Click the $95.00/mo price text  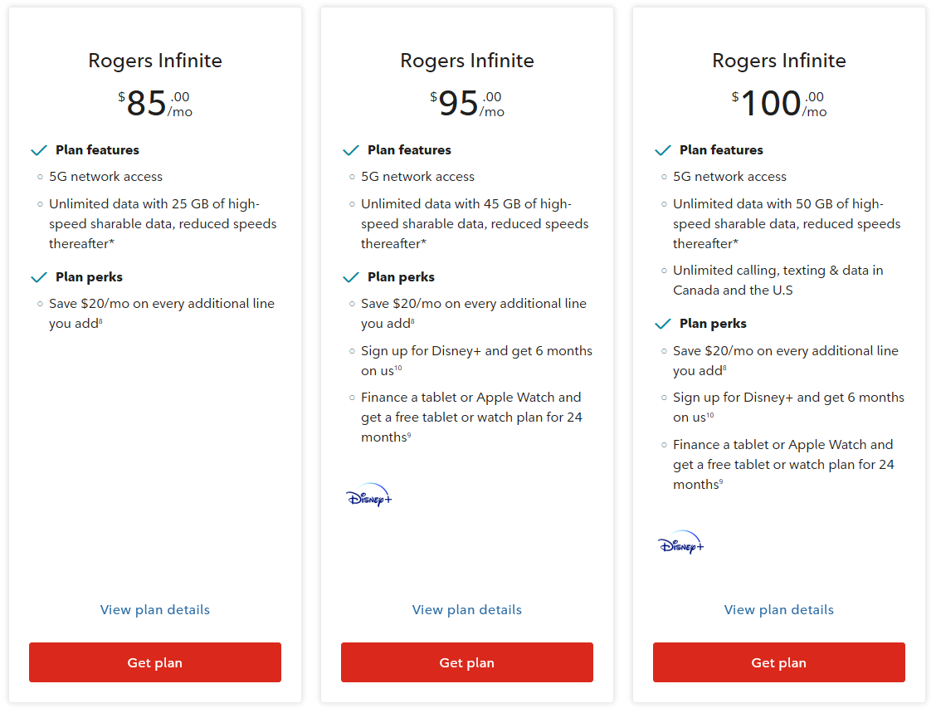pyautogui.click(x=467, y=104)
